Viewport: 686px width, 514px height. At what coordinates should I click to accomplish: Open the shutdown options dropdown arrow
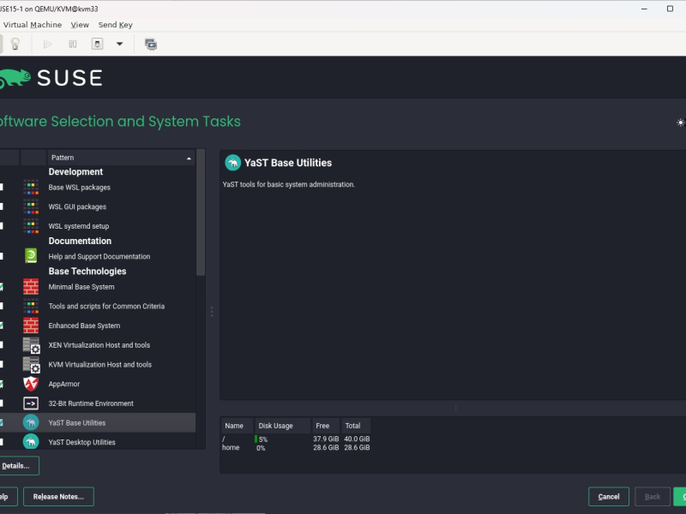tap(119, 45)
